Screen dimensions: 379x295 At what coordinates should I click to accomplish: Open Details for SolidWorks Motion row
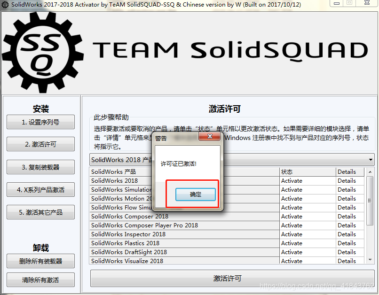350,199
